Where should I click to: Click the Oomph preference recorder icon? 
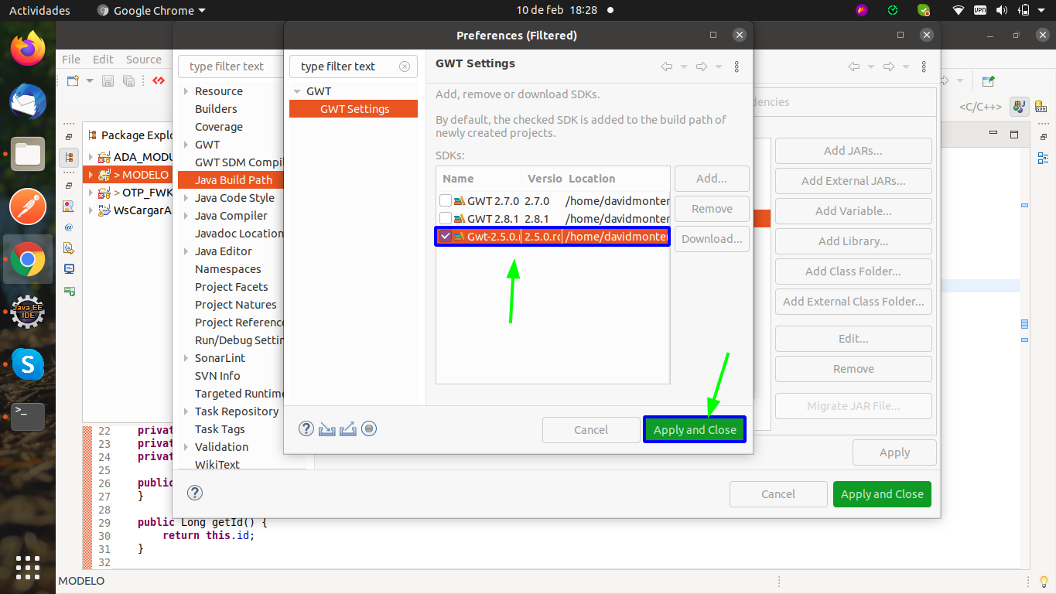[369, 428]
